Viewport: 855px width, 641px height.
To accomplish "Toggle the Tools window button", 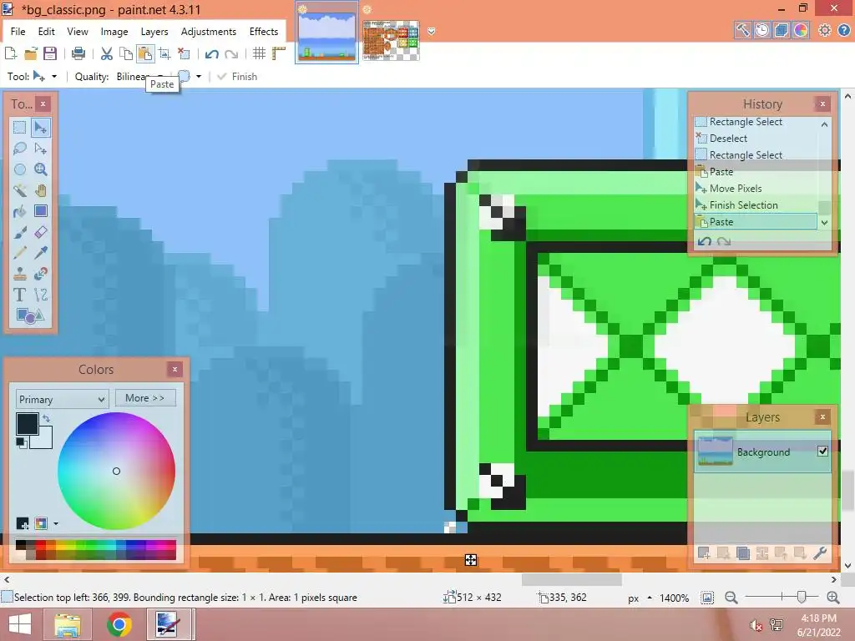I will pyautogui.click(x=742, y=31).
